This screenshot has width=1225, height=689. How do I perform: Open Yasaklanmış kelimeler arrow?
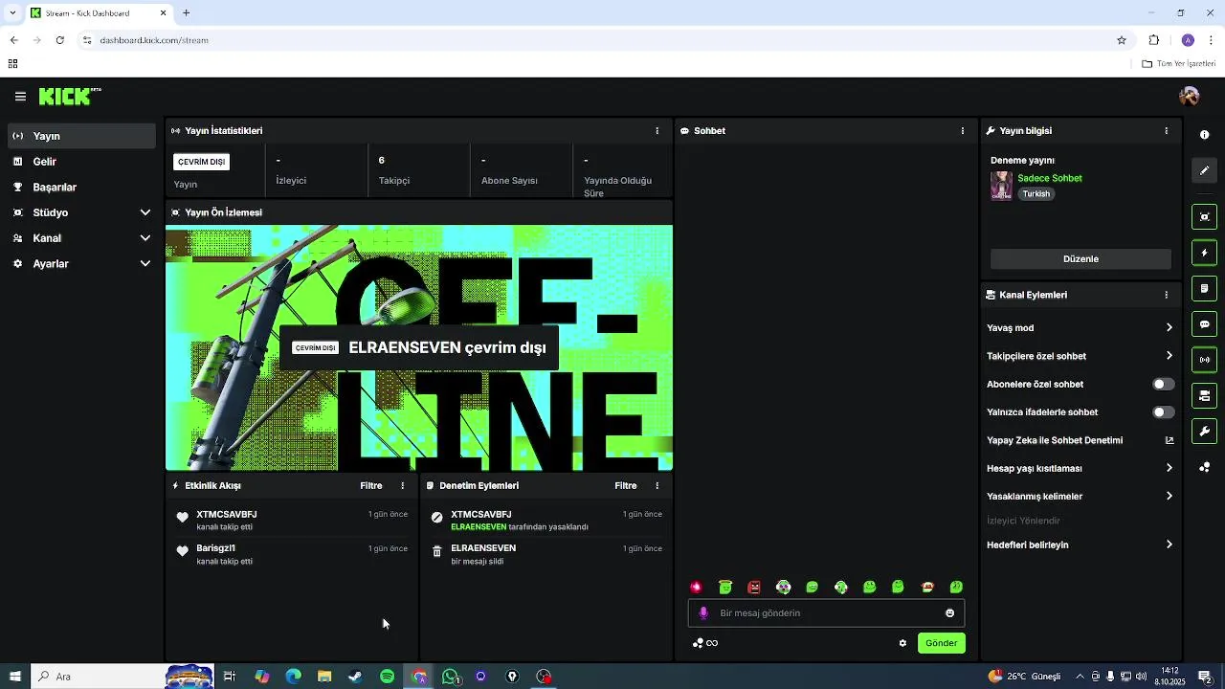(x=1169, y=497)
